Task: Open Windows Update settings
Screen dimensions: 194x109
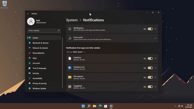Action: coord(44,88)
